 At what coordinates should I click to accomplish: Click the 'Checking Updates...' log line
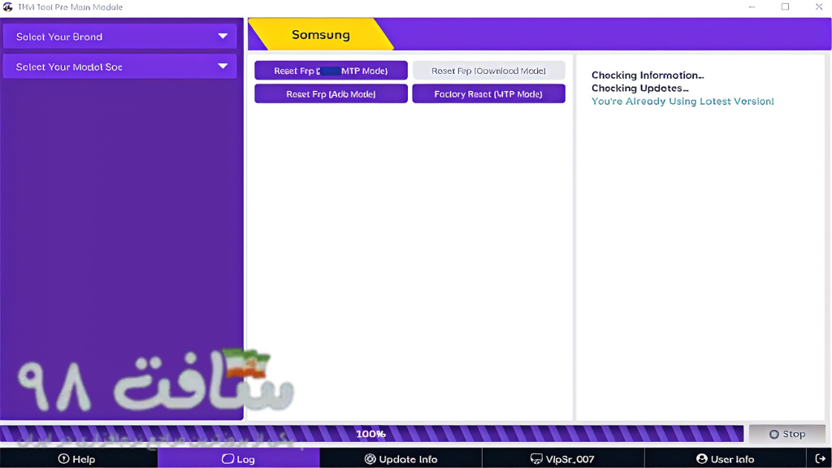click(640, 88)
